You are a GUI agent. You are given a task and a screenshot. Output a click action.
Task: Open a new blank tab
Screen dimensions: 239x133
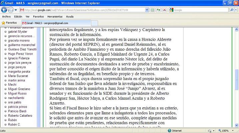tap(95, 23)
